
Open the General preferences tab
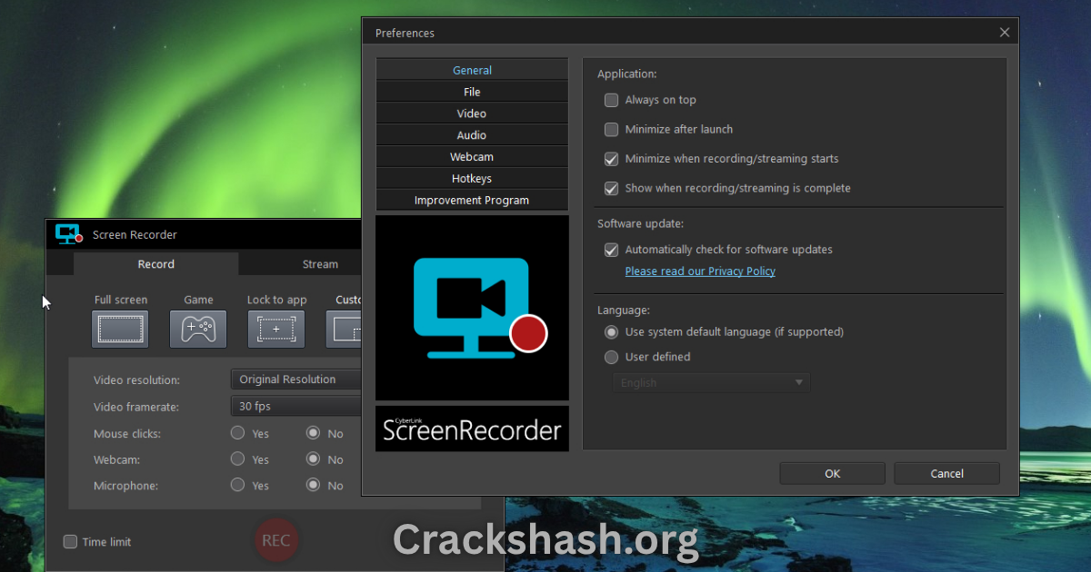pos(472,70)
